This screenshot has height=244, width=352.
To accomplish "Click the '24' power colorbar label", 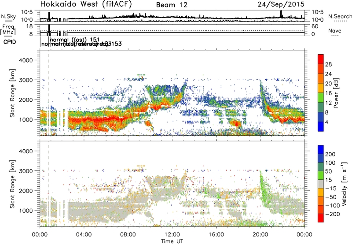I will 328,74.
